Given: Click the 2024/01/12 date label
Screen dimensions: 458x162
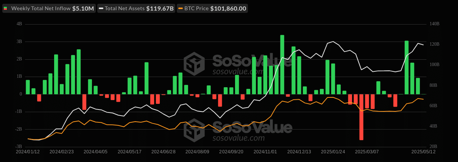Looking at the screenshot, I should [28, 151].
